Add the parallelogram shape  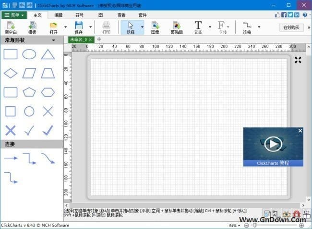pos(29,73)
